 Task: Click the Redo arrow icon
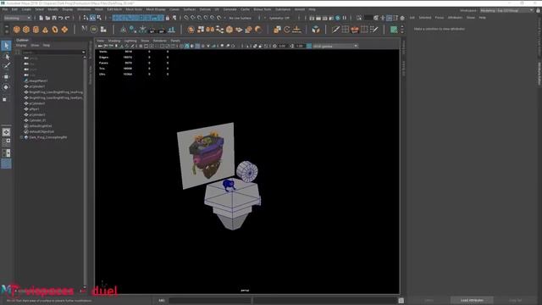pyautogui.click(x=68, y=18)
